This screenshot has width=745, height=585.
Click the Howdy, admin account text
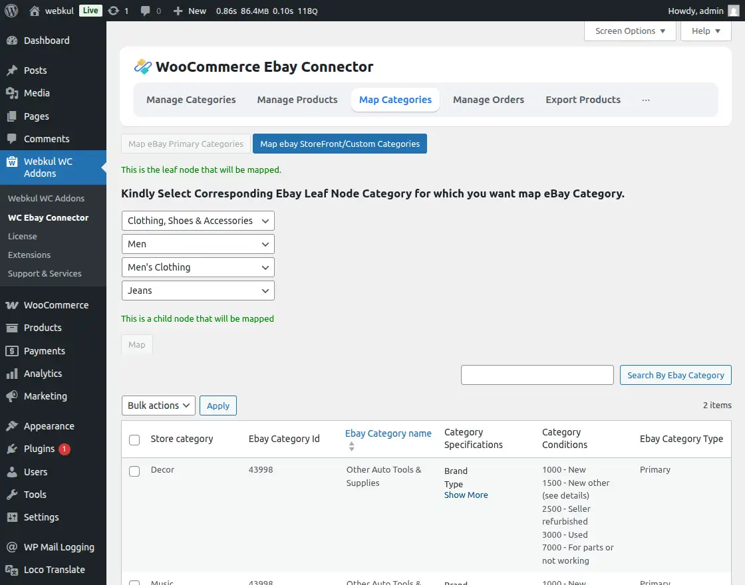[x=696, y=11]
